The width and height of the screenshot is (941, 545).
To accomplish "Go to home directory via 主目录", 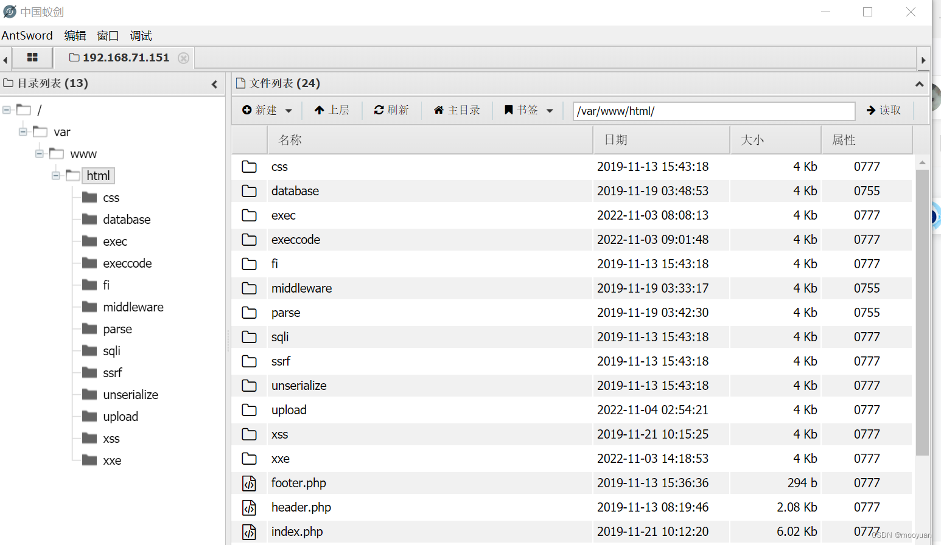I will coord(457,110).
